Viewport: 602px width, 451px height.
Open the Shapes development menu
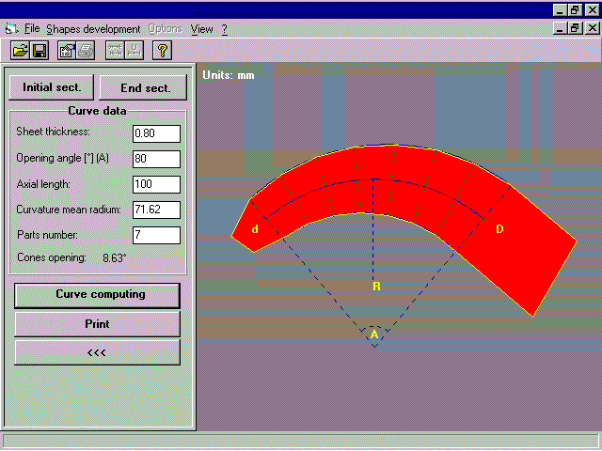93,29
